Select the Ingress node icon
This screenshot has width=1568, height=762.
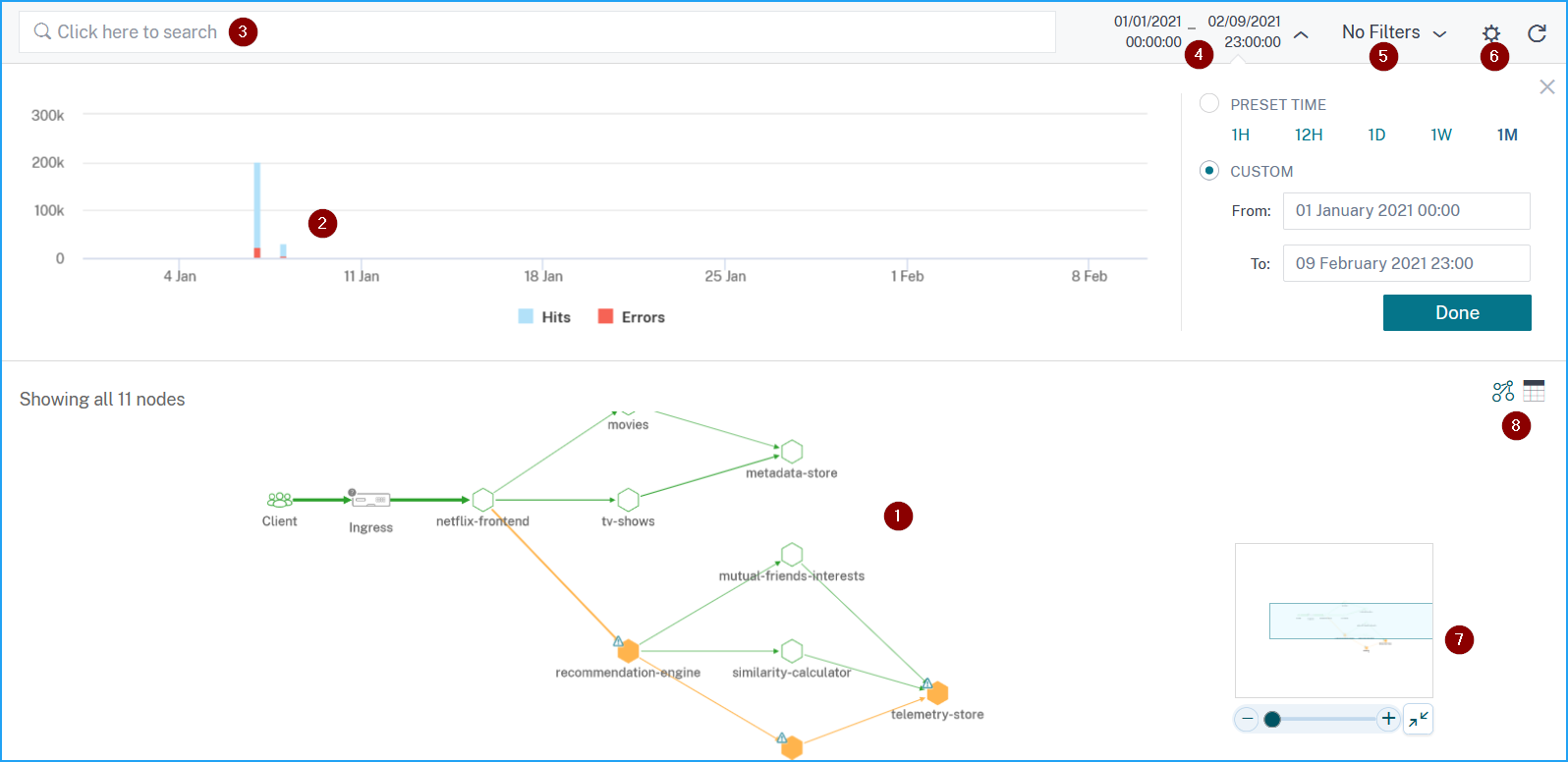370,500
